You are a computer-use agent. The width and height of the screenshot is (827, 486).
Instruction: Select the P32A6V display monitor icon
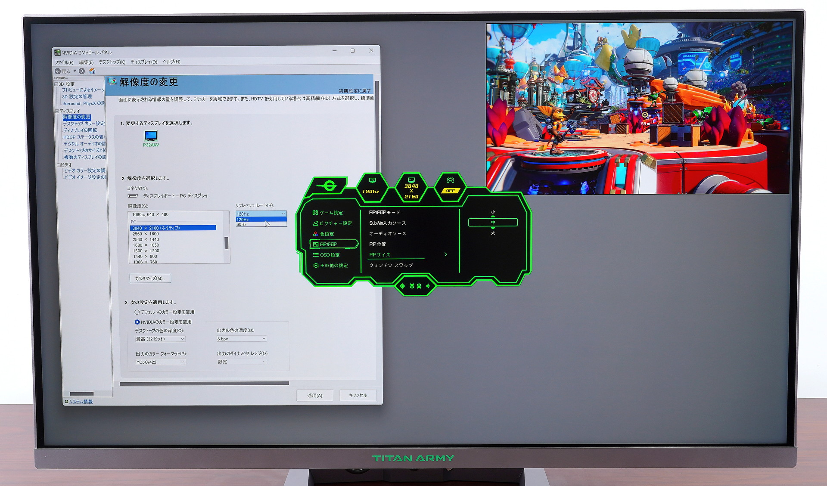[x=151, y=136]
